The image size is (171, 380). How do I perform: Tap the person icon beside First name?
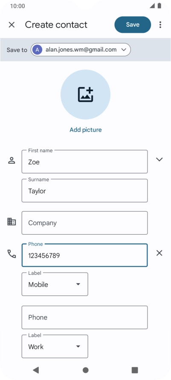click(x=12, y=161)
